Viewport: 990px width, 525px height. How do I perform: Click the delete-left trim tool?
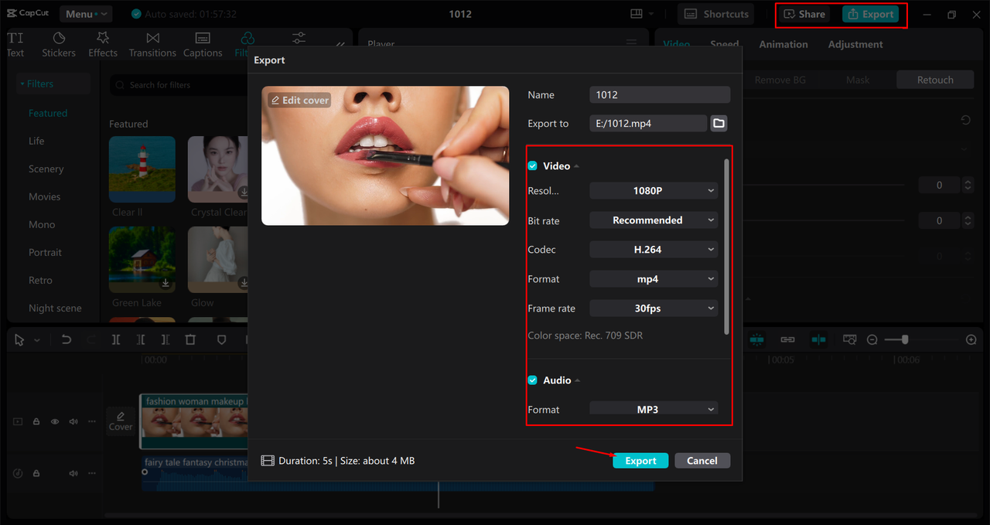[141, 339]
